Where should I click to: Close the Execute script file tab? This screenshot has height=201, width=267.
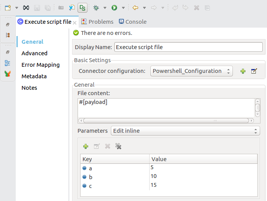[75, 23]
